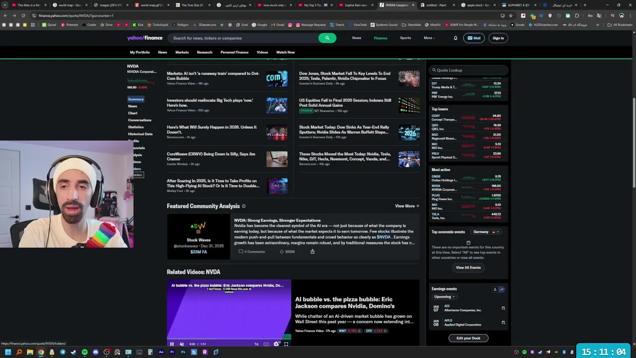This screenshot has height=358, width=636.
Task: Open the TSLA row in Most active
Action: coord(467,216)
